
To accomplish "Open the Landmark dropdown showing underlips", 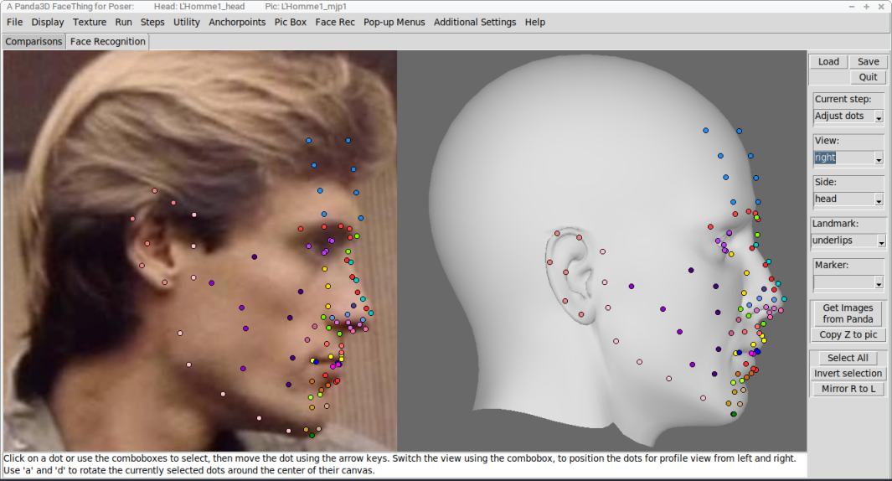I will pos(848,240).
